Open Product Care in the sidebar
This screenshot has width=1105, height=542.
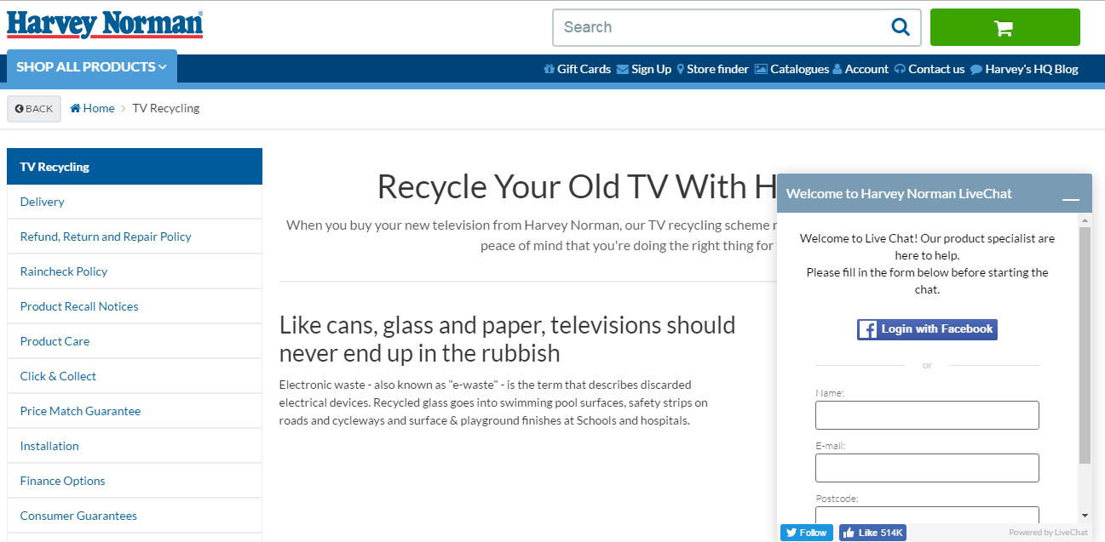point(135,341)
